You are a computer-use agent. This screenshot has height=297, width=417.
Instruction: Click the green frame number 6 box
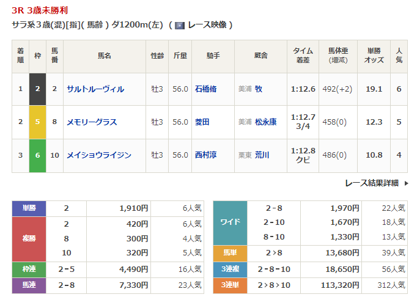37,155
